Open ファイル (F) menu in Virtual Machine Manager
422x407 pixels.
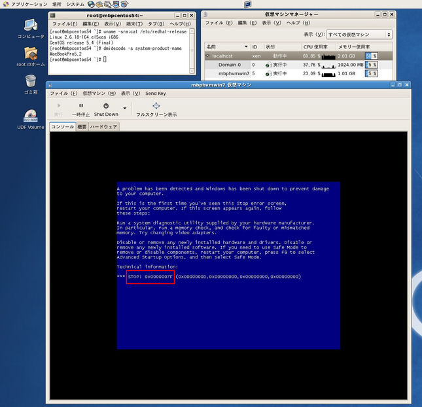[219, 23]
